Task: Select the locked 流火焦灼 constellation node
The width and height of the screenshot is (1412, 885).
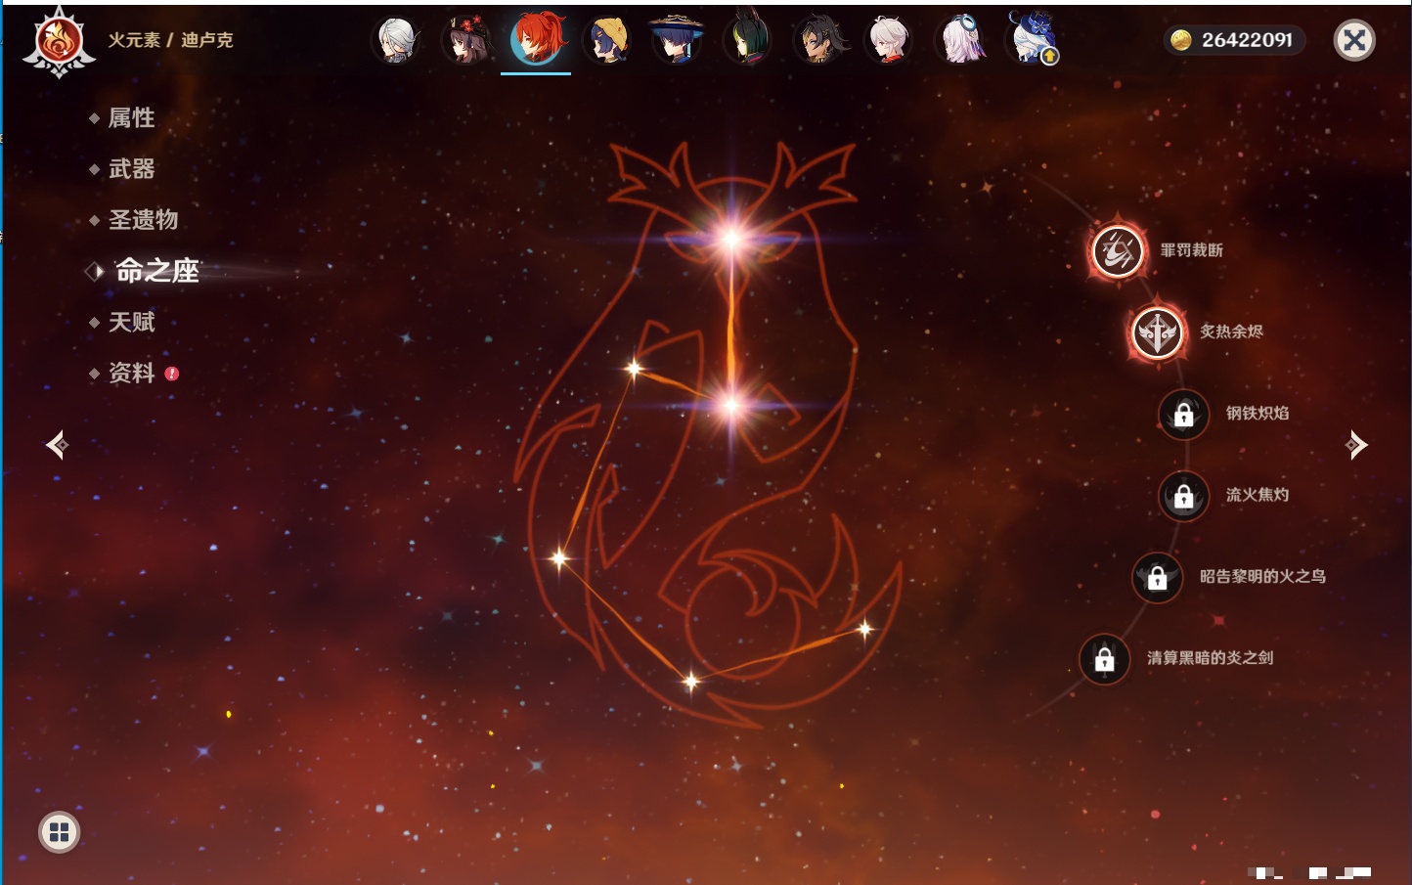Action: 1183,496
